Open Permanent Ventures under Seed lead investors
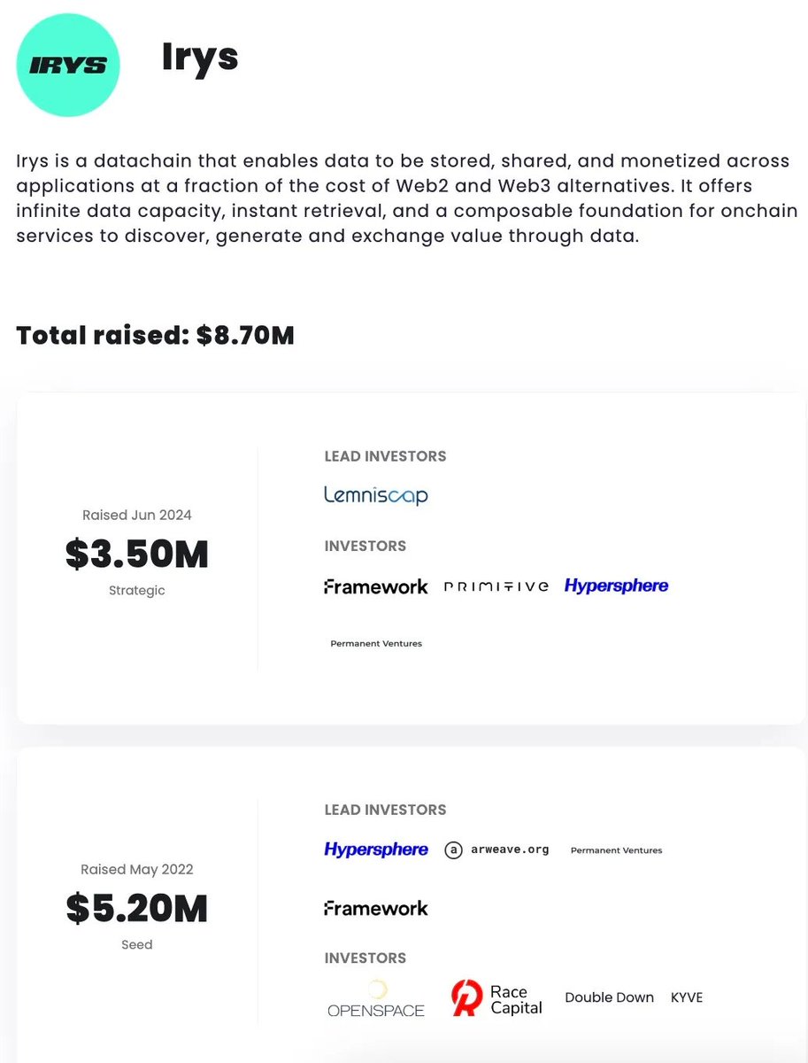 (x=617, y=850)
